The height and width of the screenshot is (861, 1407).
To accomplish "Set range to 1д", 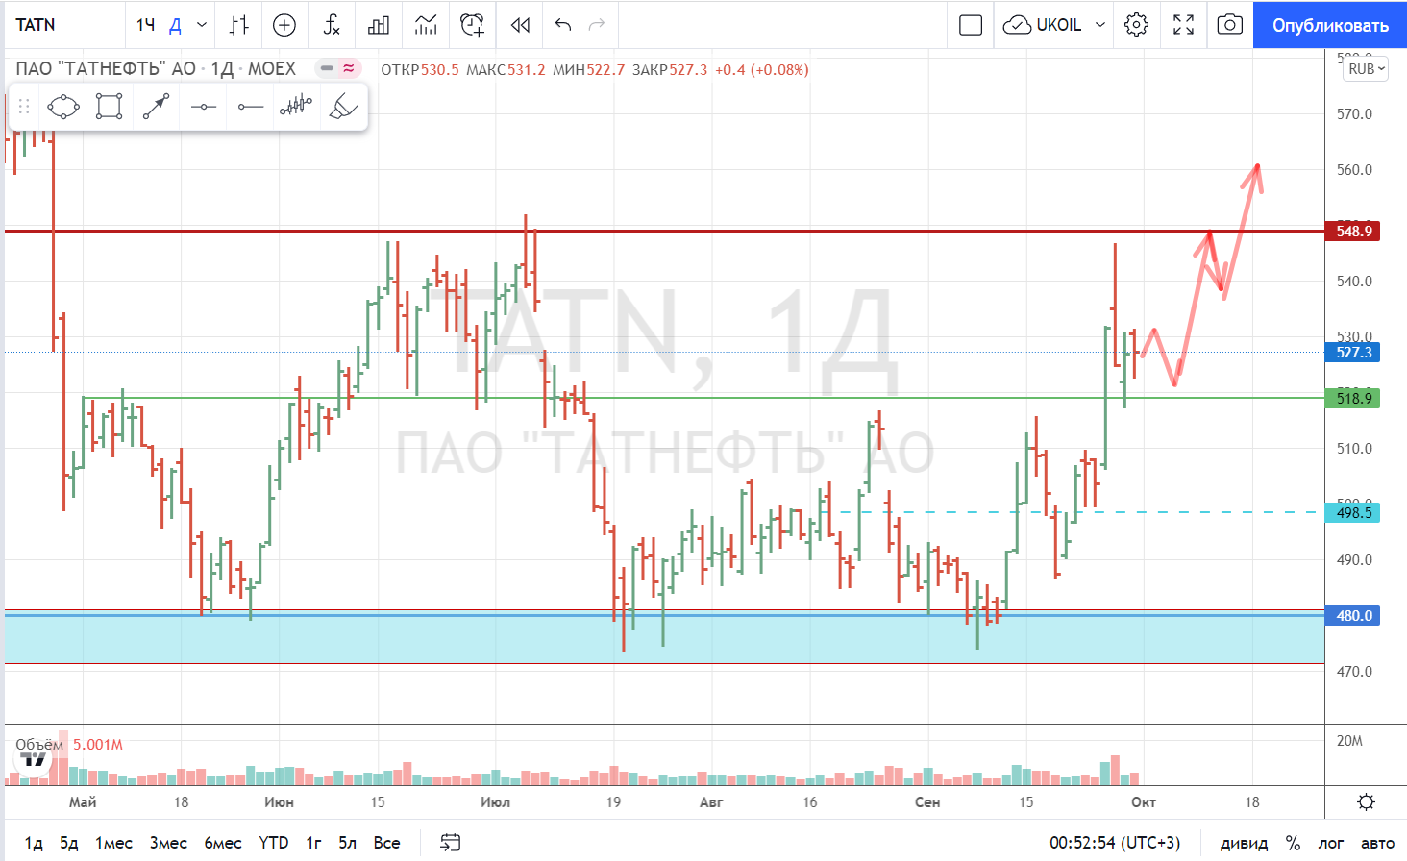I will (x=34, y=843).
